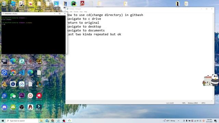Maximize the Git Bash MINGW64 window
The image size is (219, 123).
pyautogui.click(x=60, y=14)
